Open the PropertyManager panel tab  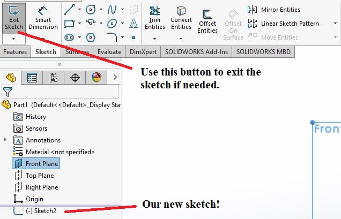click(32, 78)
